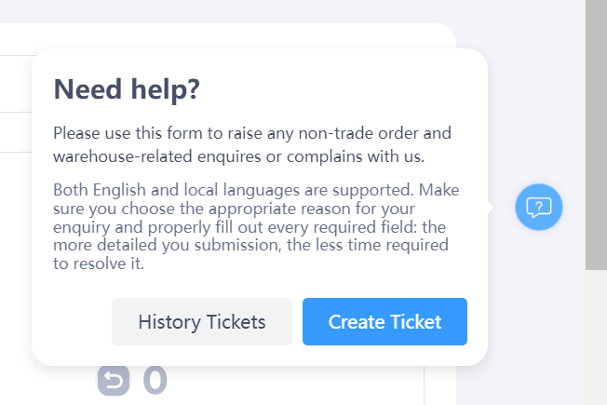The height and width of the screenshot is (405, 607).
Task: Click the question mark inside the blue circle
Action: pyautogui.click(x=539, y=206)
